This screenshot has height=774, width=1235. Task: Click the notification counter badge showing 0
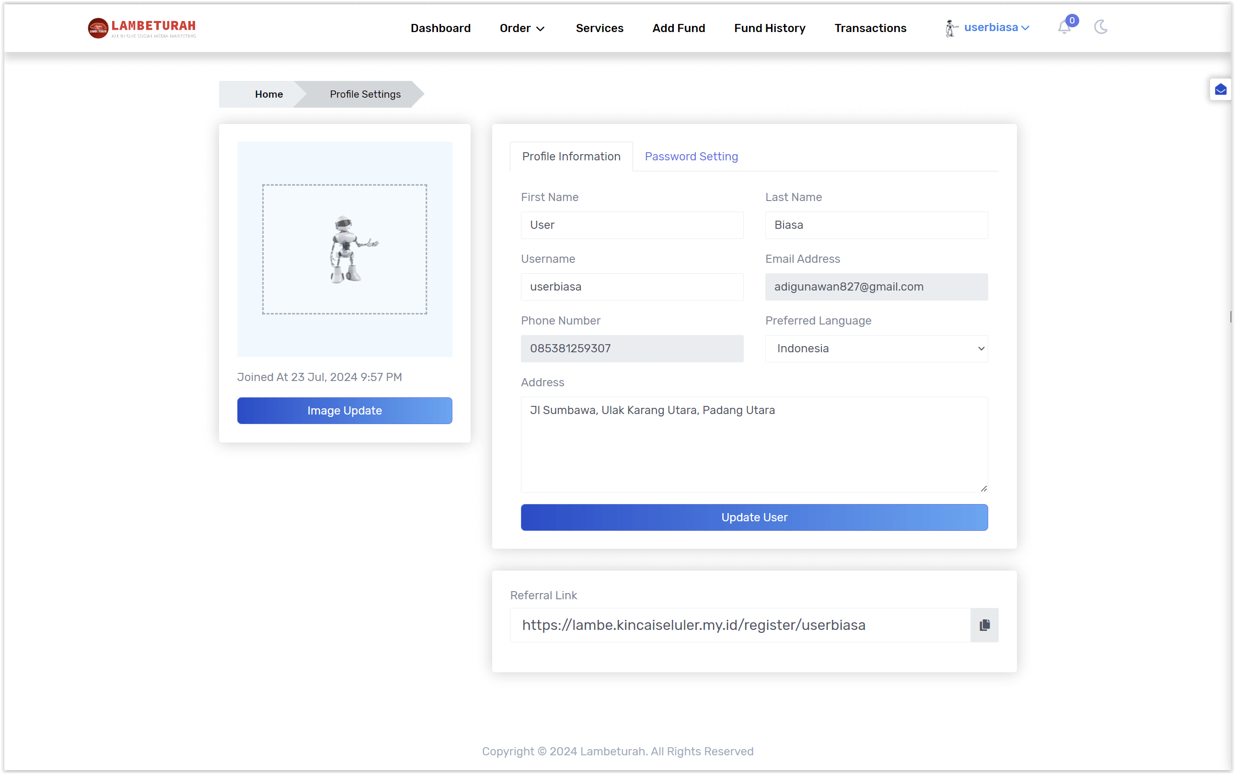[1072, 21]
